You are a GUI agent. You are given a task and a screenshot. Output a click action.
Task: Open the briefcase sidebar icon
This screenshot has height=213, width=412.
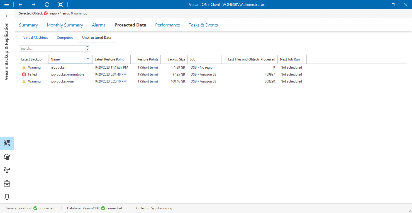point(7,183)
